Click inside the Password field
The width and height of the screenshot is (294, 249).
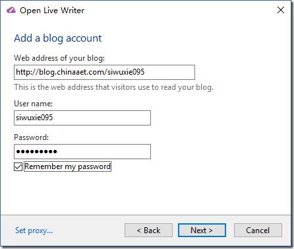(82, 151)
